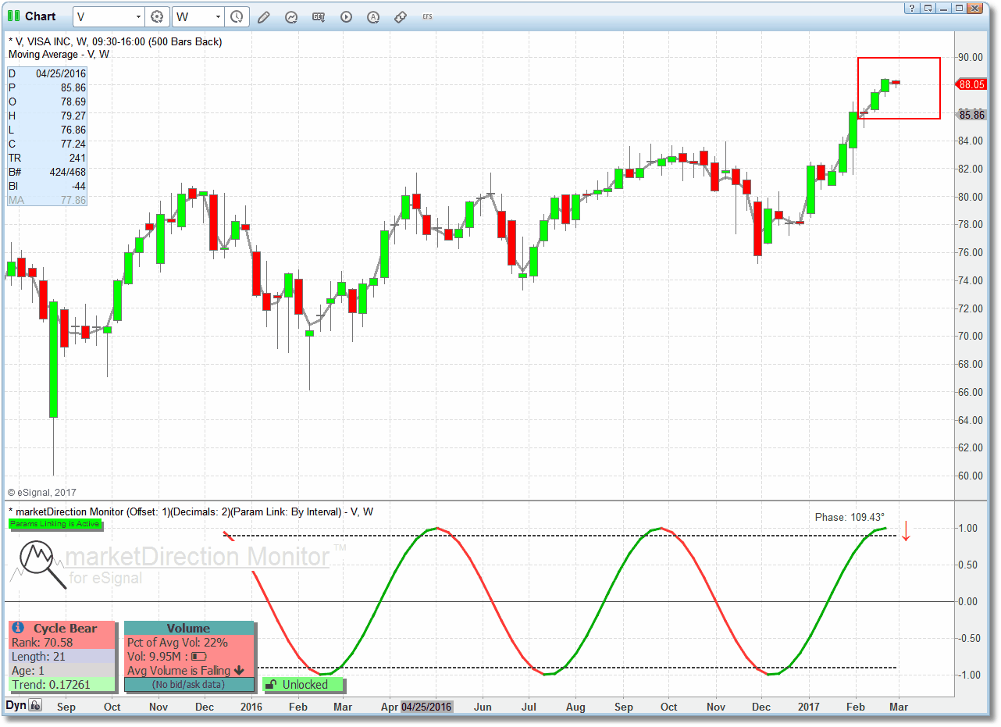Click the Rank: 70.58 row
Image resolution: width=1001 pixels, height=727 pixels.
pyautogui.click(x=62, y=643)
